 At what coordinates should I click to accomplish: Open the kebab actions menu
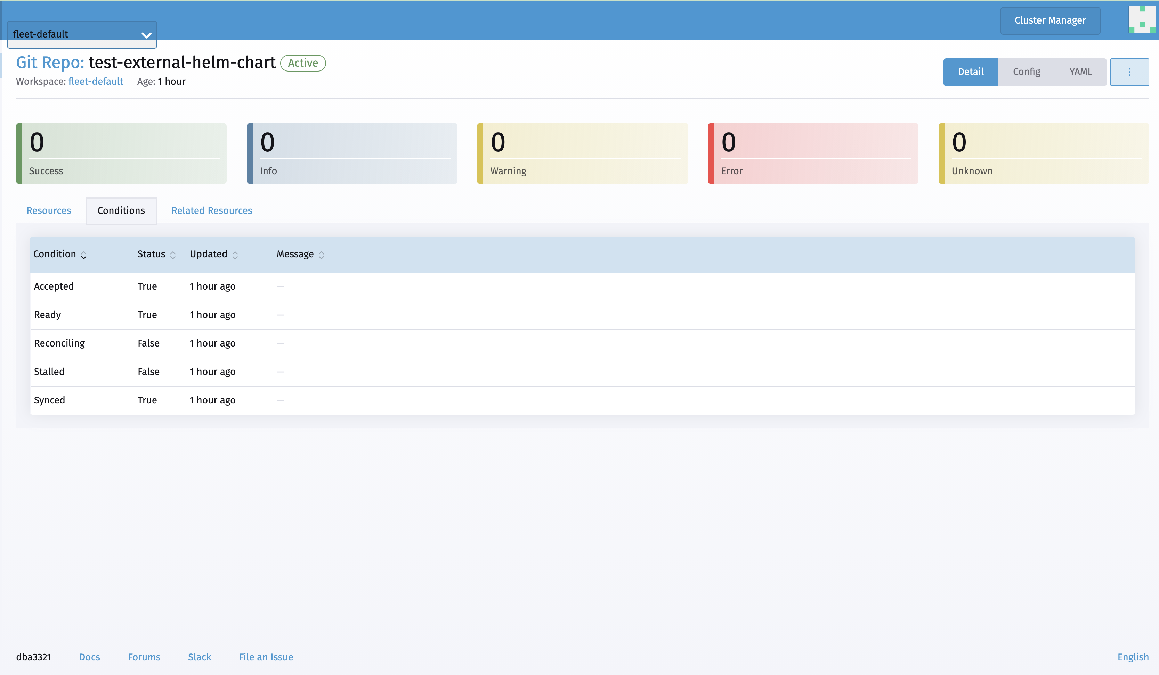pos(1129,72)
